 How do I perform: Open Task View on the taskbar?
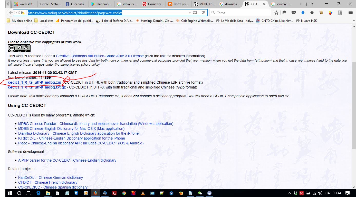coord(29,193)
